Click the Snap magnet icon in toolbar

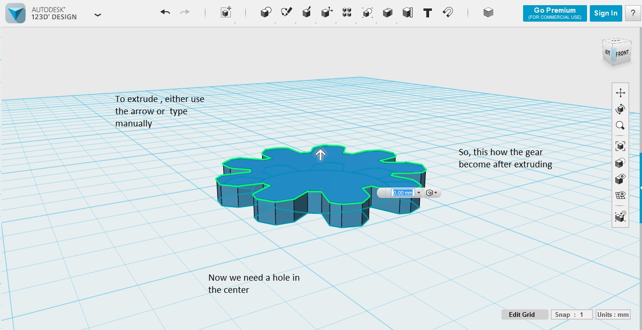click(448, 13)
